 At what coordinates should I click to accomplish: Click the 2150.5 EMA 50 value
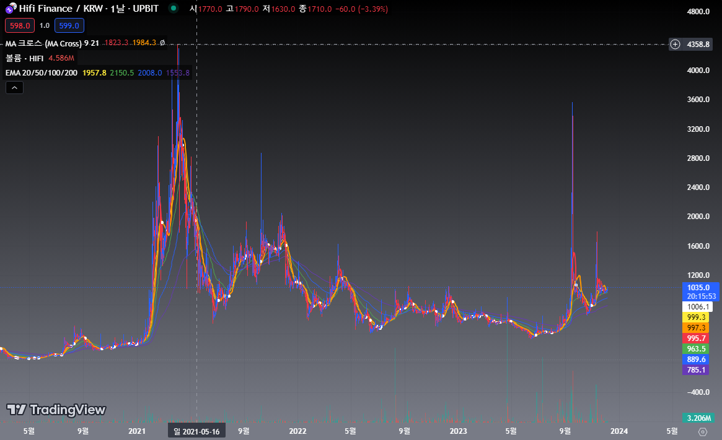122,72
